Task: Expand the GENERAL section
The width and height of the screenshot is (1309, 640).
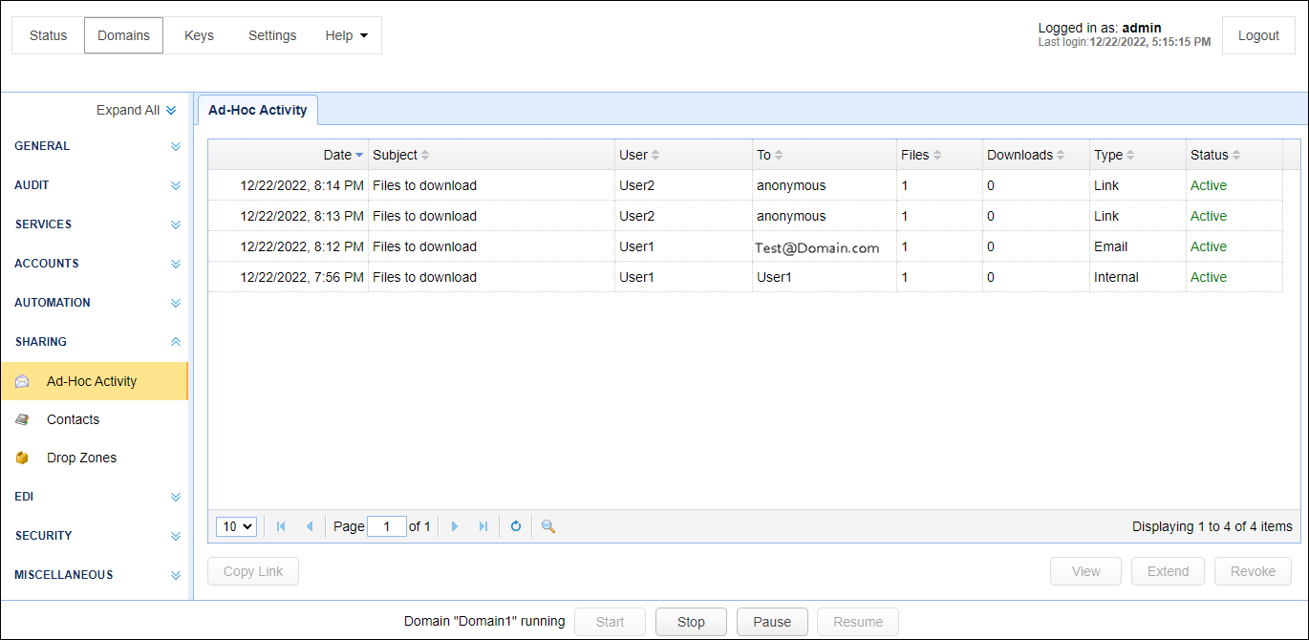Action: click(x=175, y=146)
